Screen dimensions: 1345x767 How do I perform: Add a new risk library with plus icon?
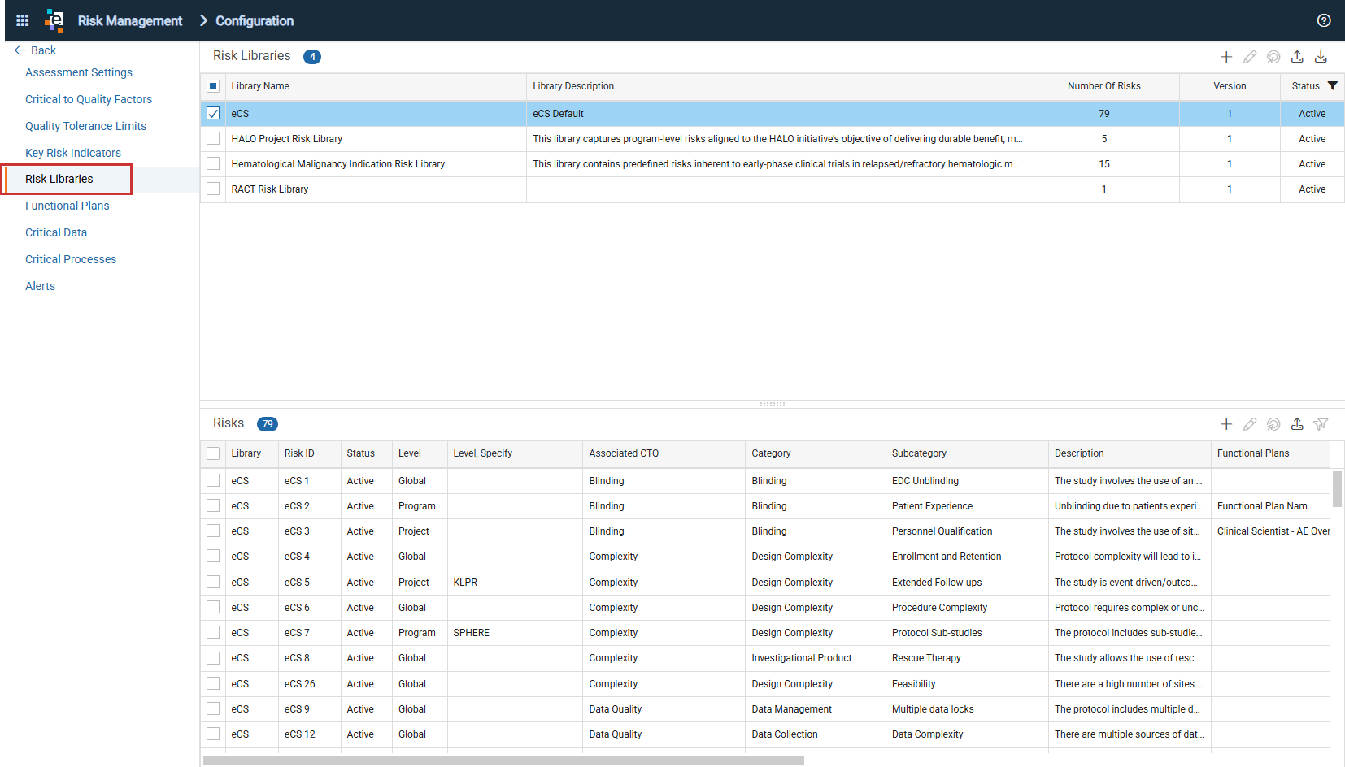click(1226, 57)
